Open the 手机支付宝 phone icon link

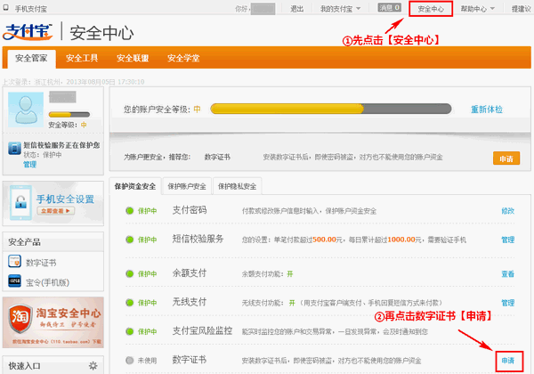[x=7, y=8]
